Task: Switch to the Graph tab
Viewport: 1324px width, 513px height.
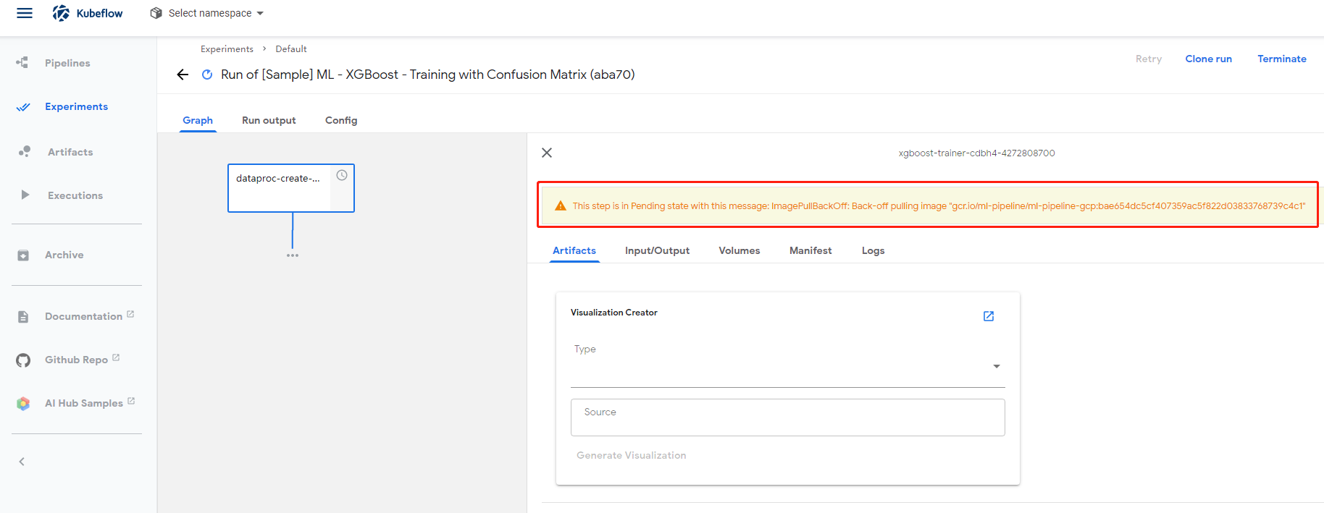Action: click(x=198, y=120)
